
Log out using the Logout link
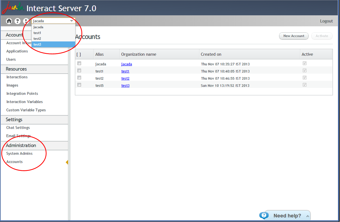point(326,21)
